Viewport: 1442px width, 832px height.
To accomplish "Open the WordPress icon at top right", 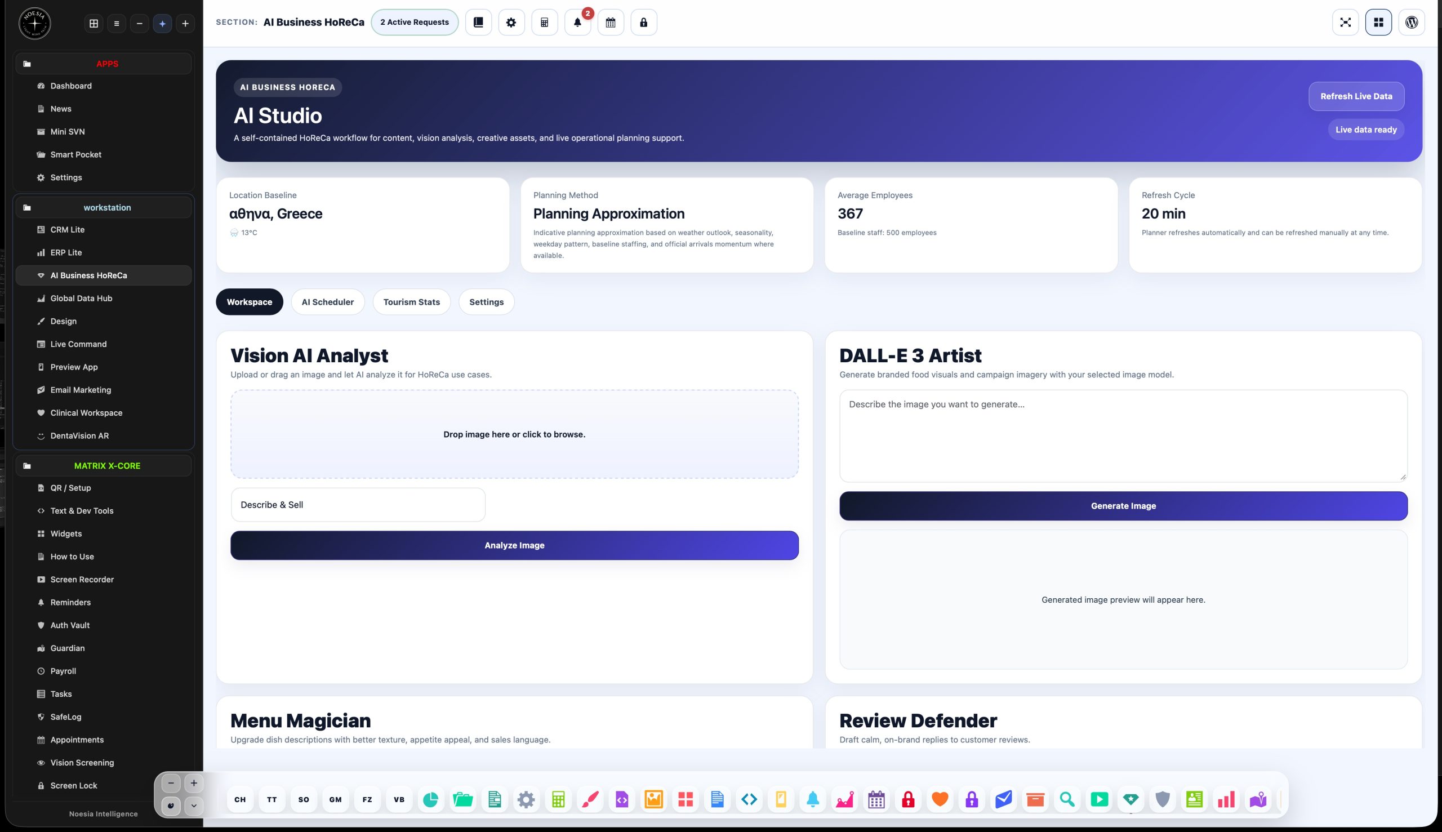I will click(1412, 23).
